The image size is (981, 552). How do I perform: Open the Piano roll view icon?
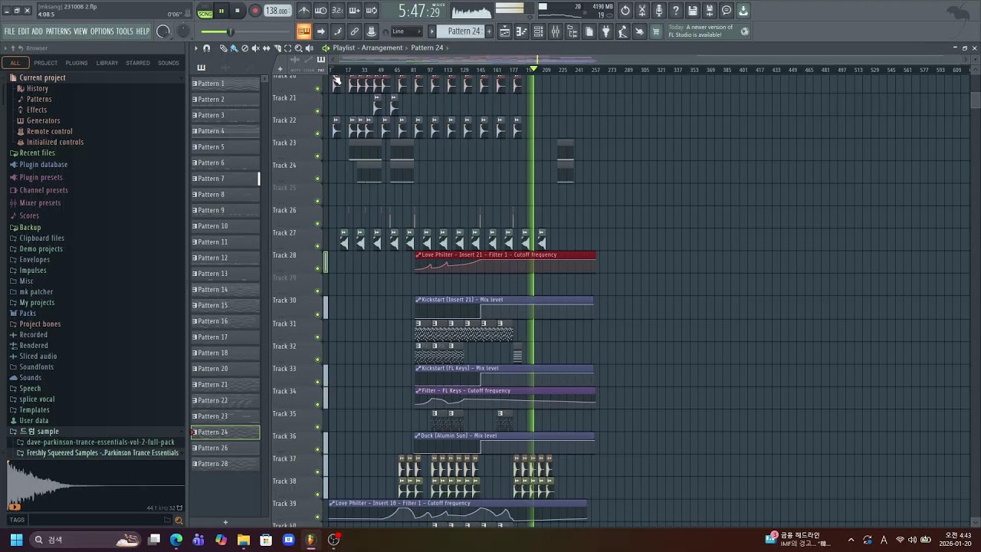521,31
